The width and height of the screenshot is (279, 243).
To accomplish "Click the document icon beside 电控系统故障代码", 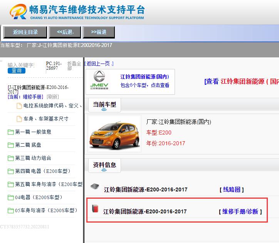I will (19, 106).
